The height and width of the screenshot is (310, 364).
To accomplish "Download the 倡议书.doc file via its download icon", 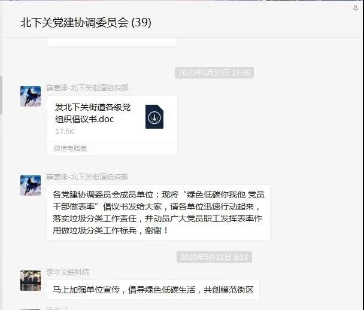I will click(x=154, y=117).
